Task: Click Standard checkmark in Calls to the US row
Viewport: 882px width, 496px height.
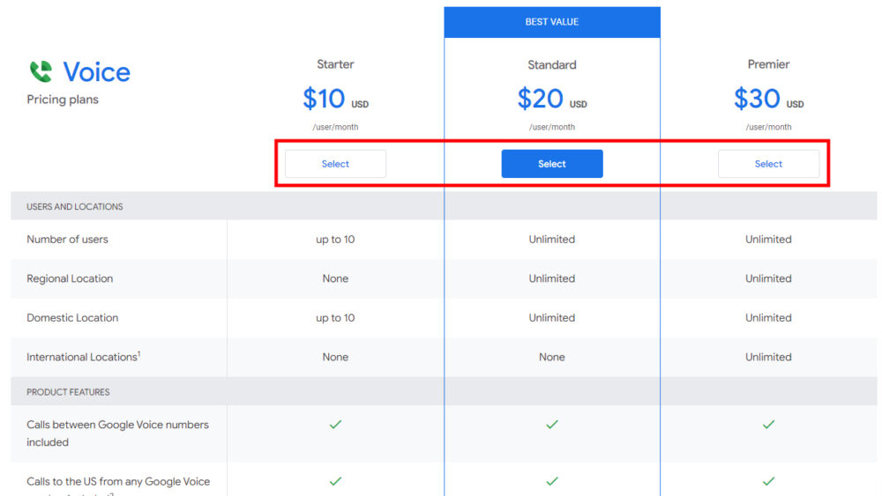Action: 552,481
